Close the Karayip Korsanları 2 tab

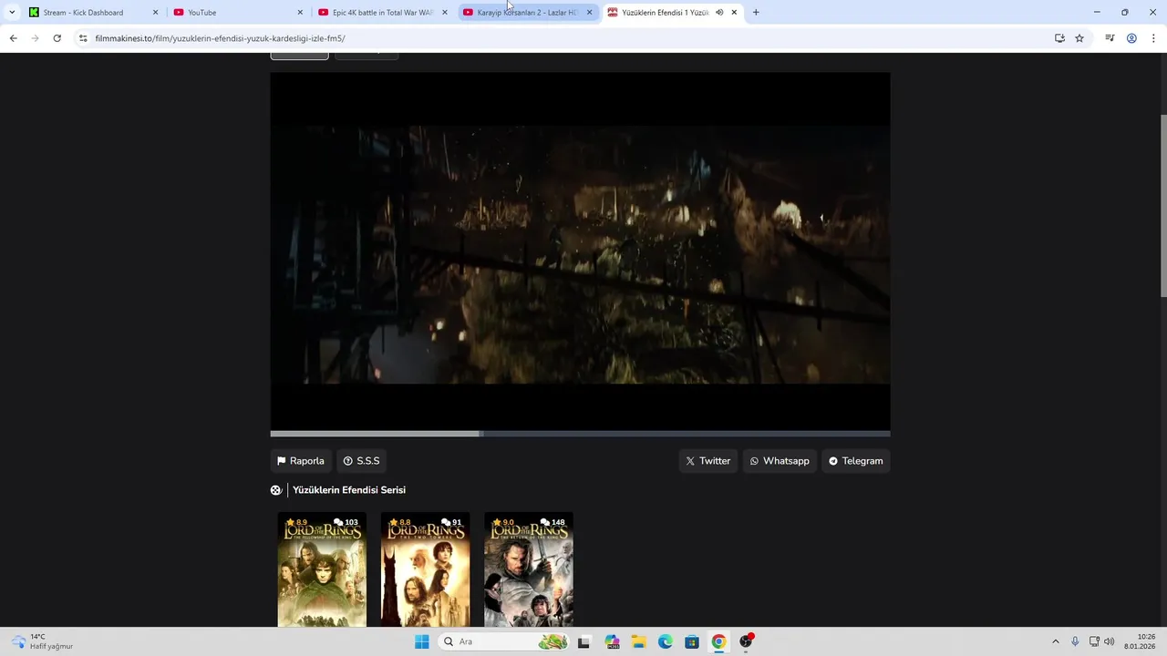point(589,13)
